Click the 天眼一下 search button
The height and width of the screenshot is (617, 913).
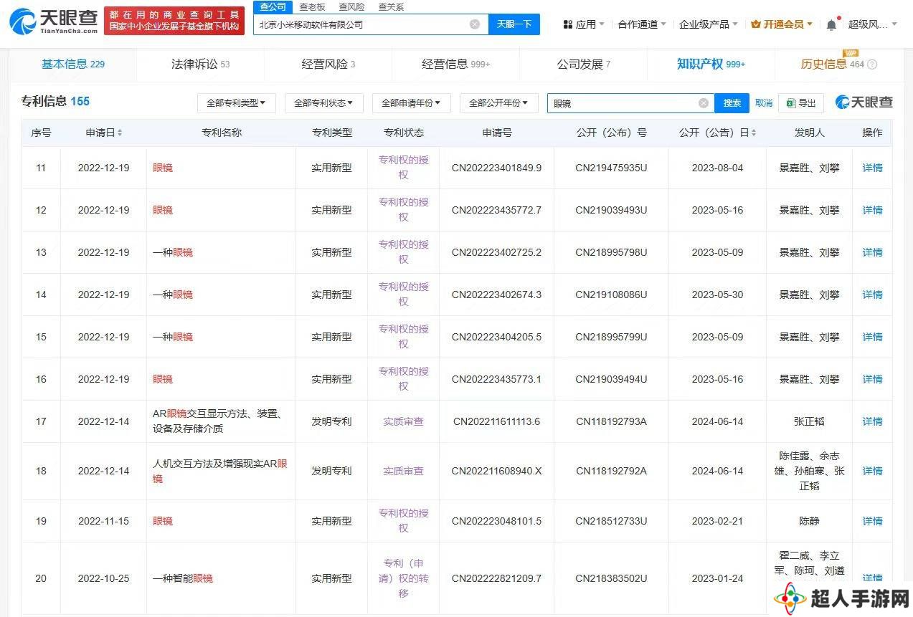click(514, 24)
